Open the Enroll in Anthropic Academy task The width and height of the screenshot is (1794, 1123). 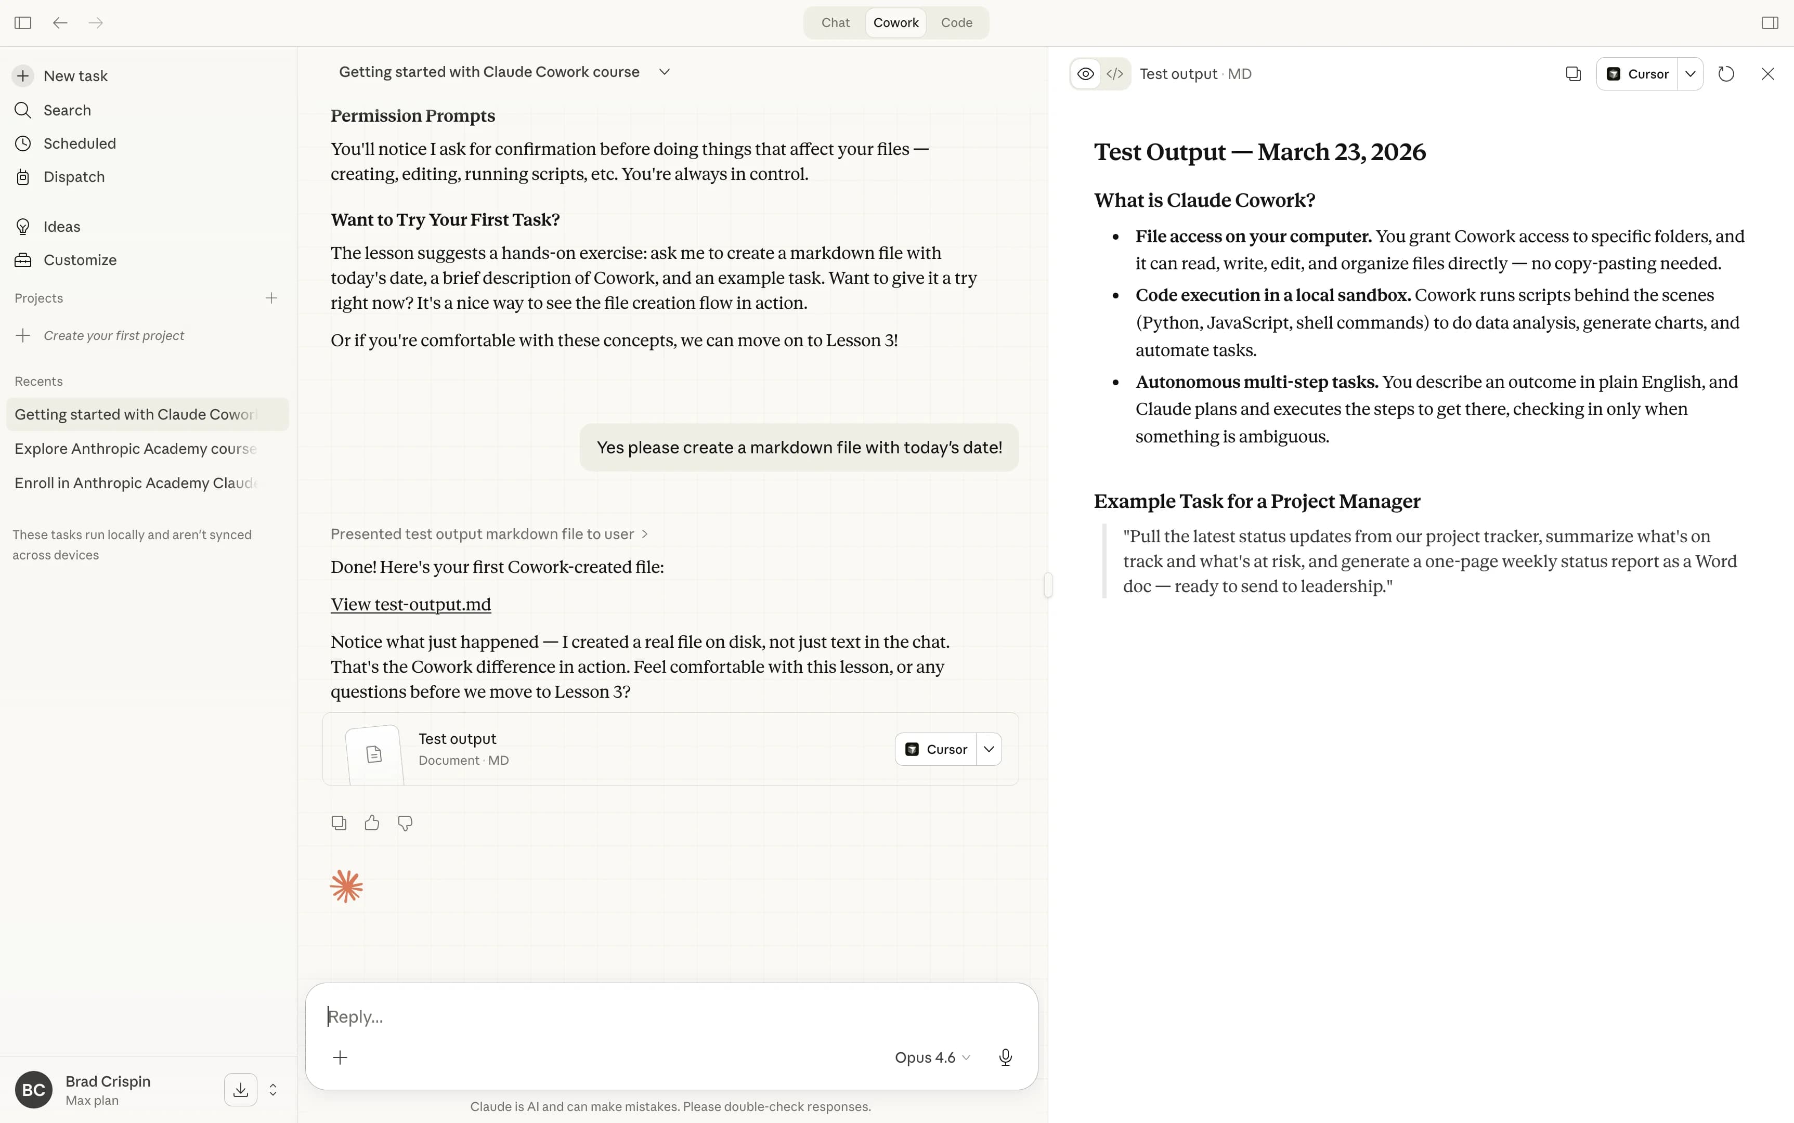(147, 483)
